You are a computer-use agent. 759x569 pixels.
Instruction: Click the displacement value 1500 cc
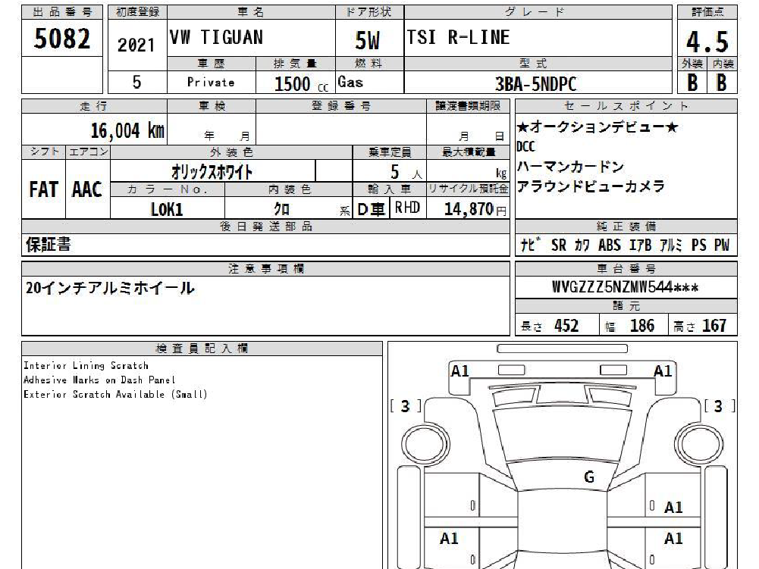(301, 84)
